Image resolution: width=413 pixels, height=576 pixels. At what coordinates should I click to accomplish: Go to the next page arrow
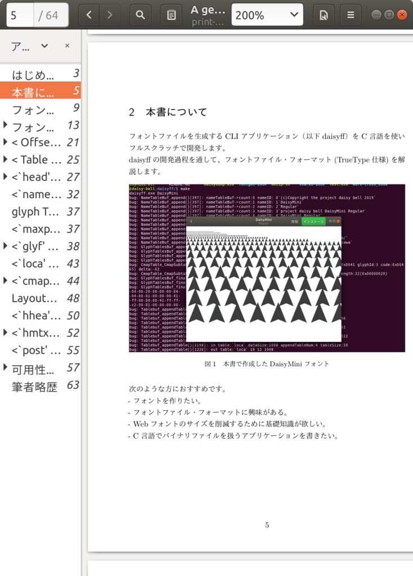(x=110, y=15)
